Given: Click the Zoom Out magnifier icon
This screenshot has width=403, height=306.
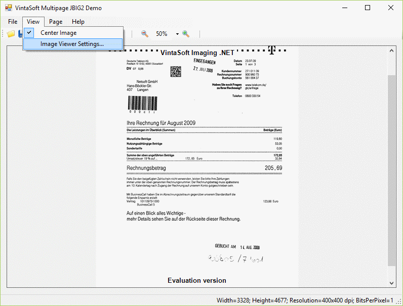Looking at the screenshot, I should pos(145,34).
